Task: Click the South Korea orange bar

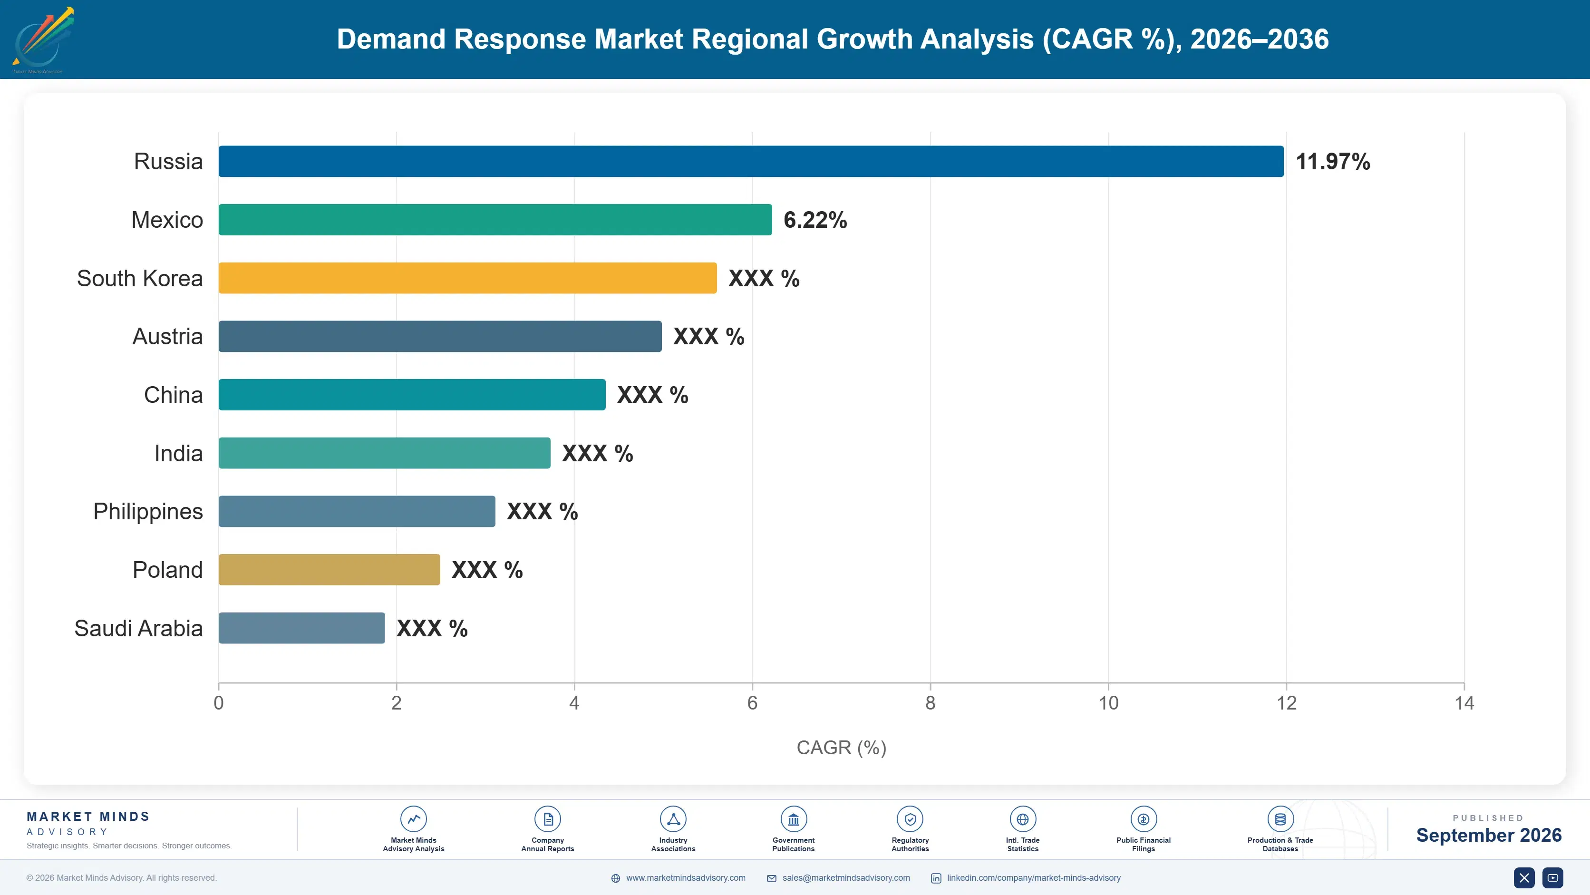Action: (x=468, y=278)
